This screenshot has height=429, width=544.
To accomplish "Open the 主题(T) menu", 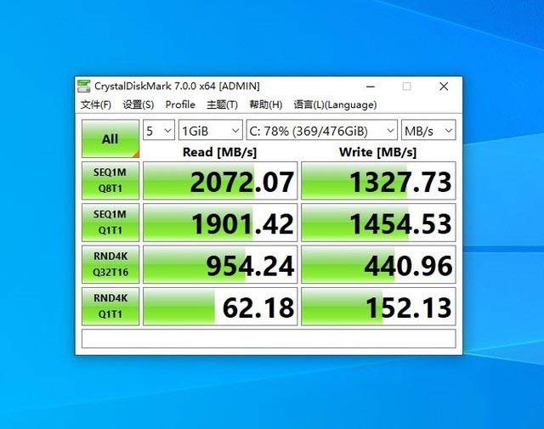I will (222, 104).
